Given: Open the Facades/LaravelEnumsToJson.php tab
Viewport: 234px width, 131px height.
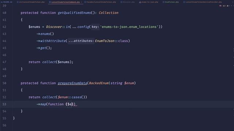Looking at the screenshot, I should [x=100, y=2].
